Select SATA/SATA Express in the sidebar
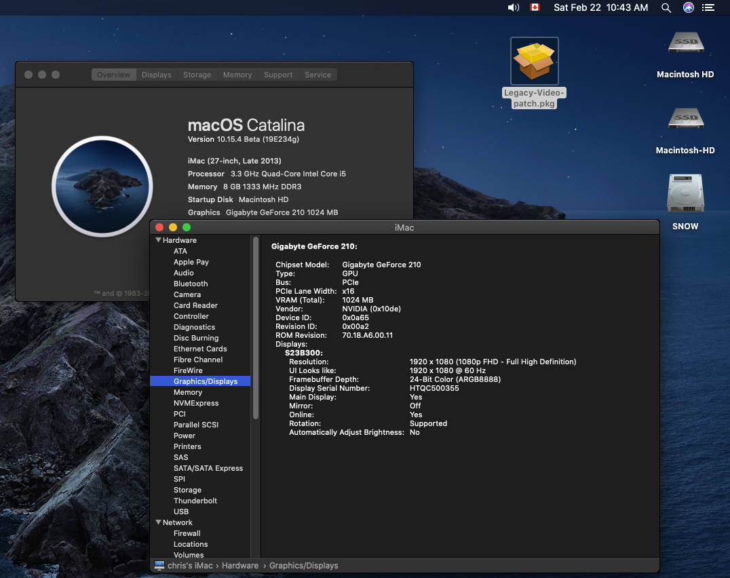 pyautogui.click(x=208, y=468)
